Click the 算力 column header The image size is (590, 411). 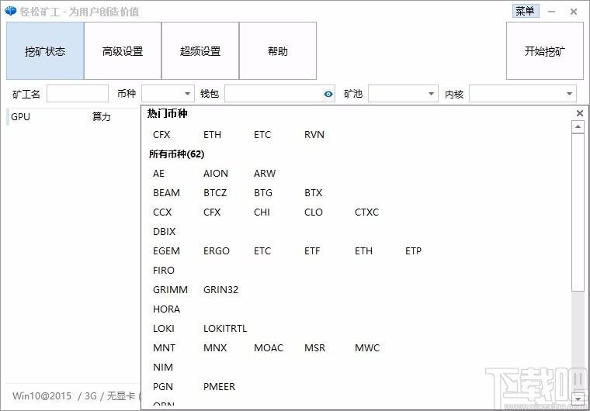[101, 116]
